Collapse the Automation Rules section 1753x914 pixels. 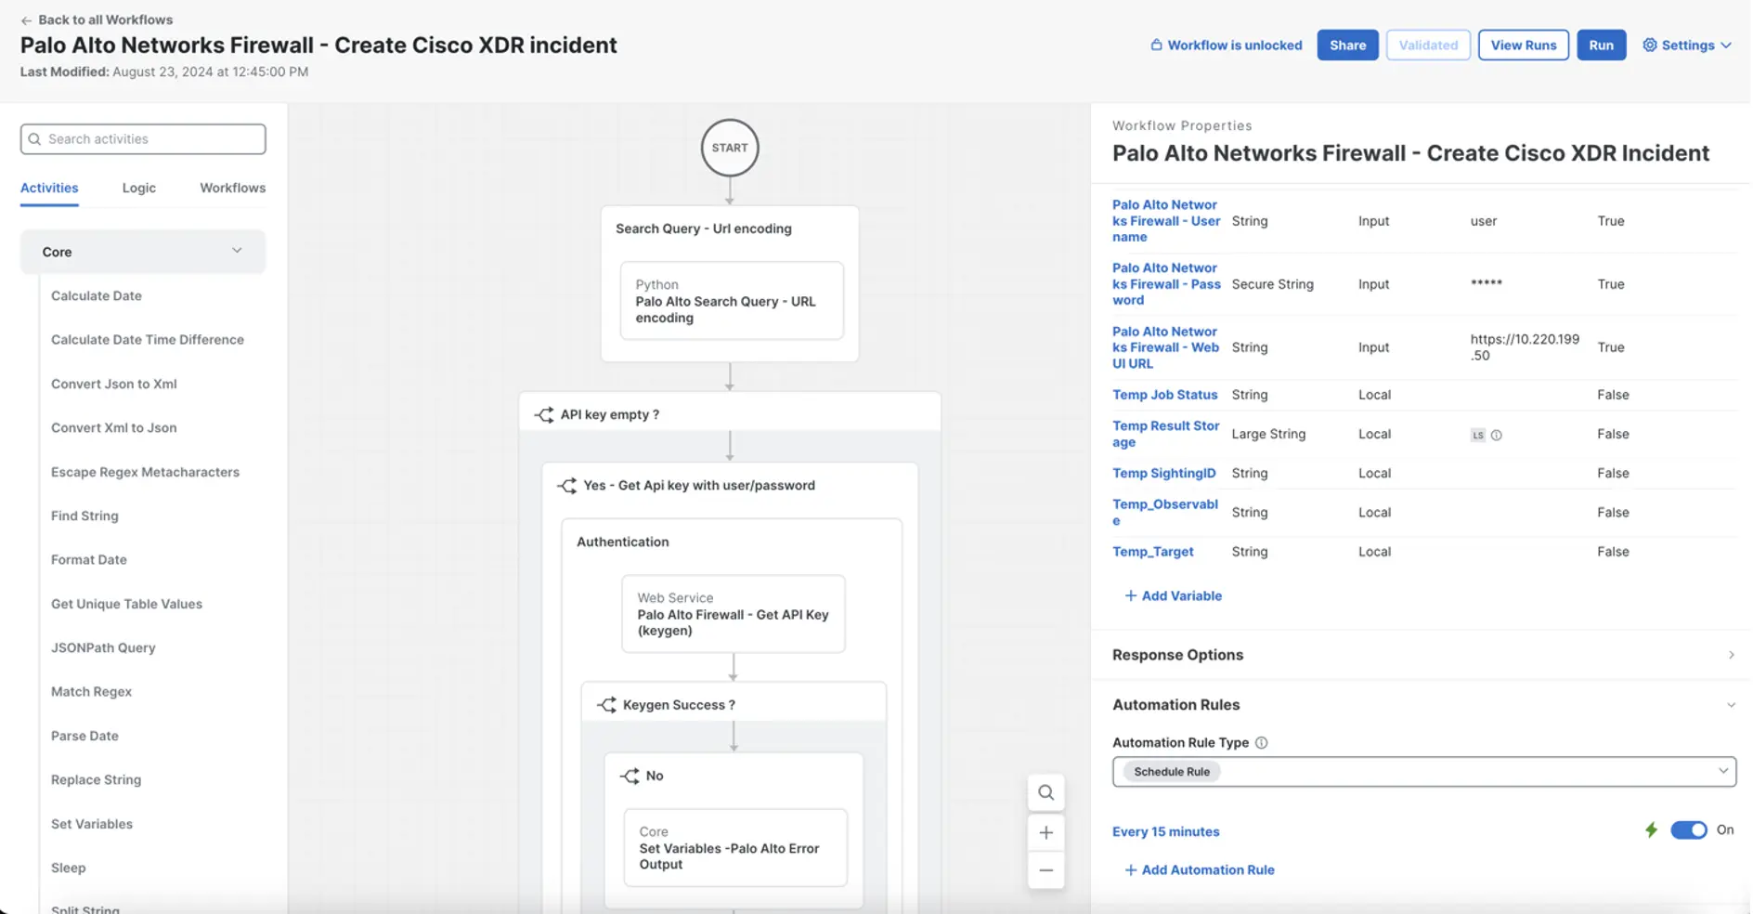pyautogui.click(x=1730, y=705)
